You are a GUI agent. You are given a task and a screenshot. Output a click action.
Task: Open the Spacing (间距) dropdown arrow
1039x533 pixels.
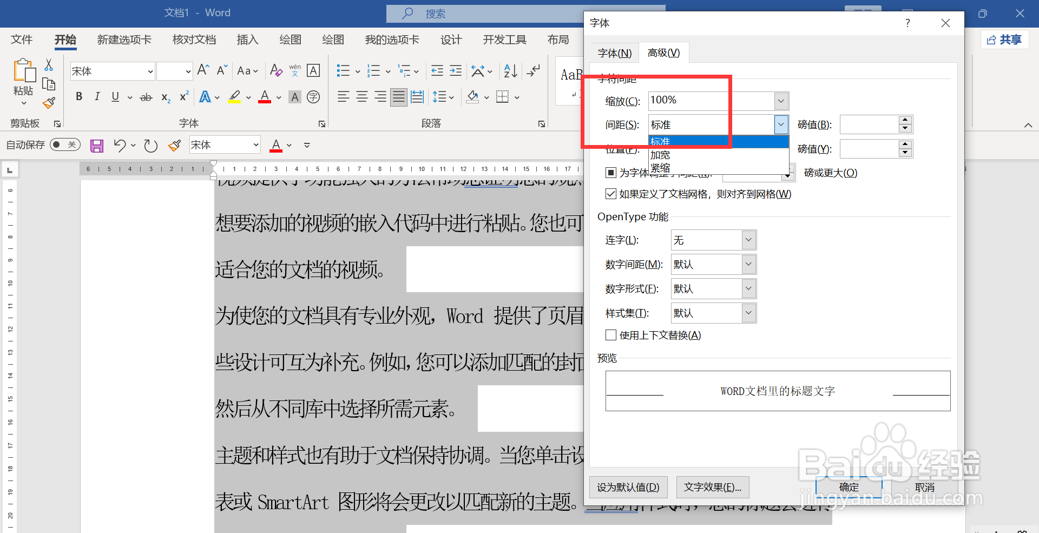pyautogui.click(x=781, y=124)
